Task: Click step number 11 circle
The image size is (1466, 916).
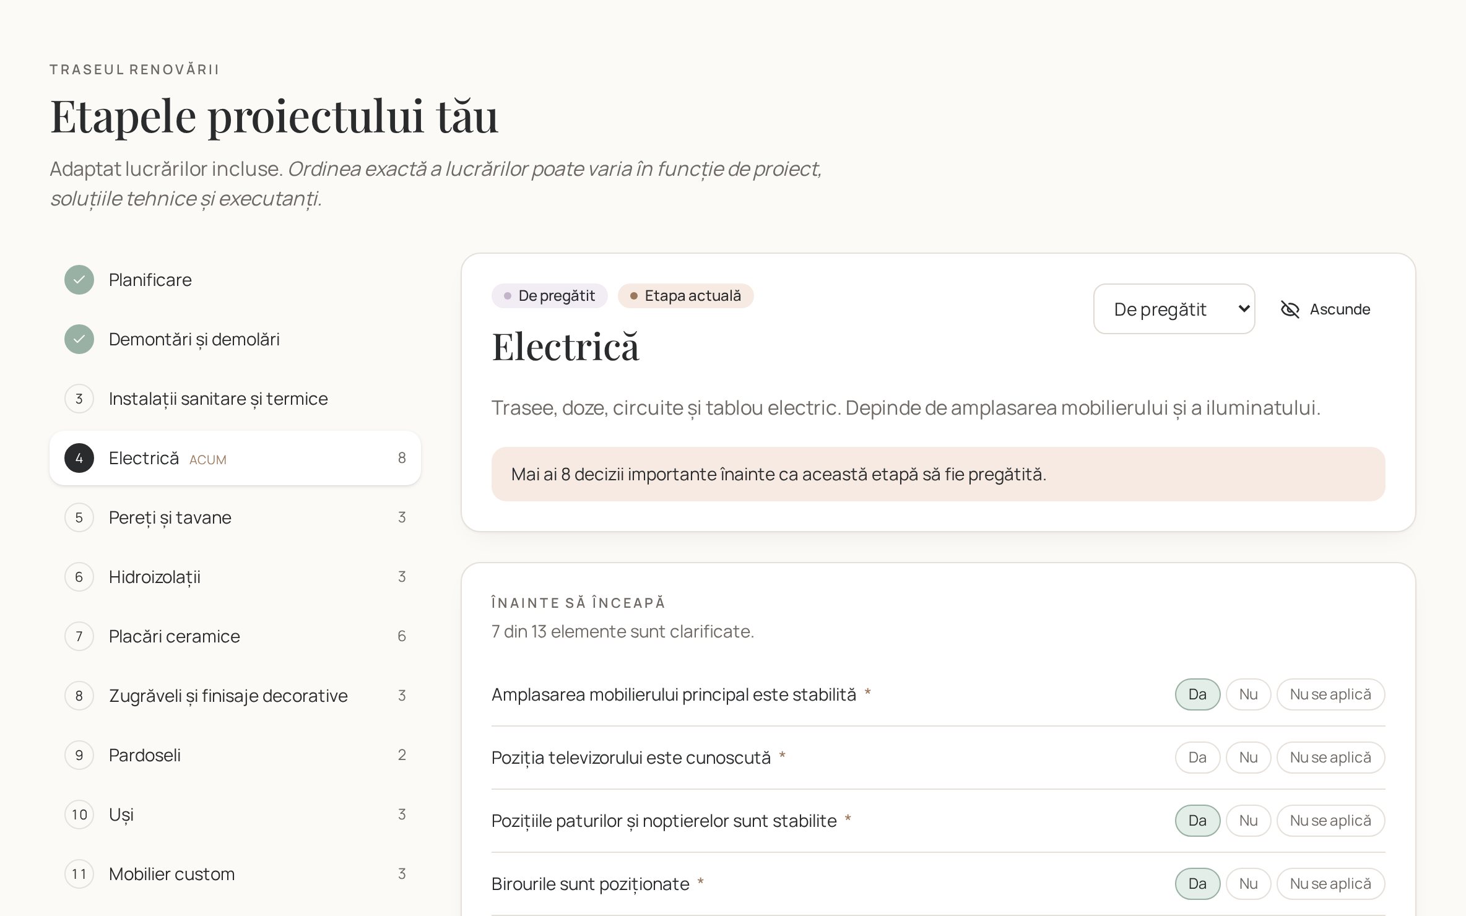Action: (79, 874)
